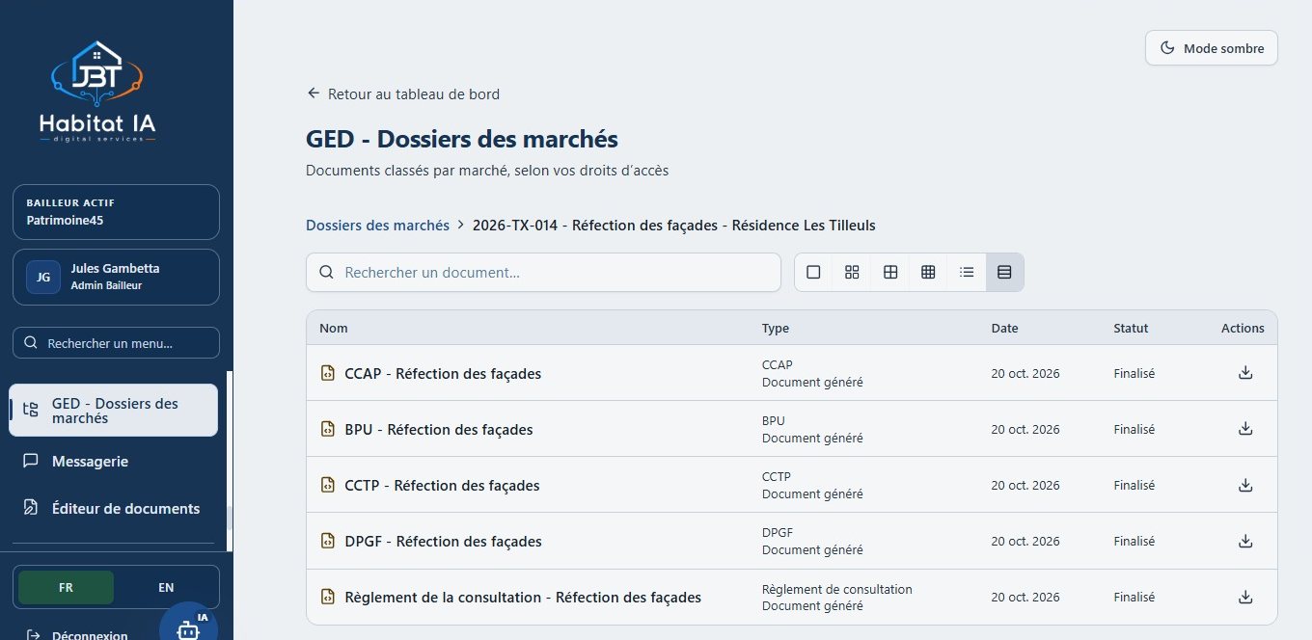
Task: Click the Nom column header
Action: [334, 328]
